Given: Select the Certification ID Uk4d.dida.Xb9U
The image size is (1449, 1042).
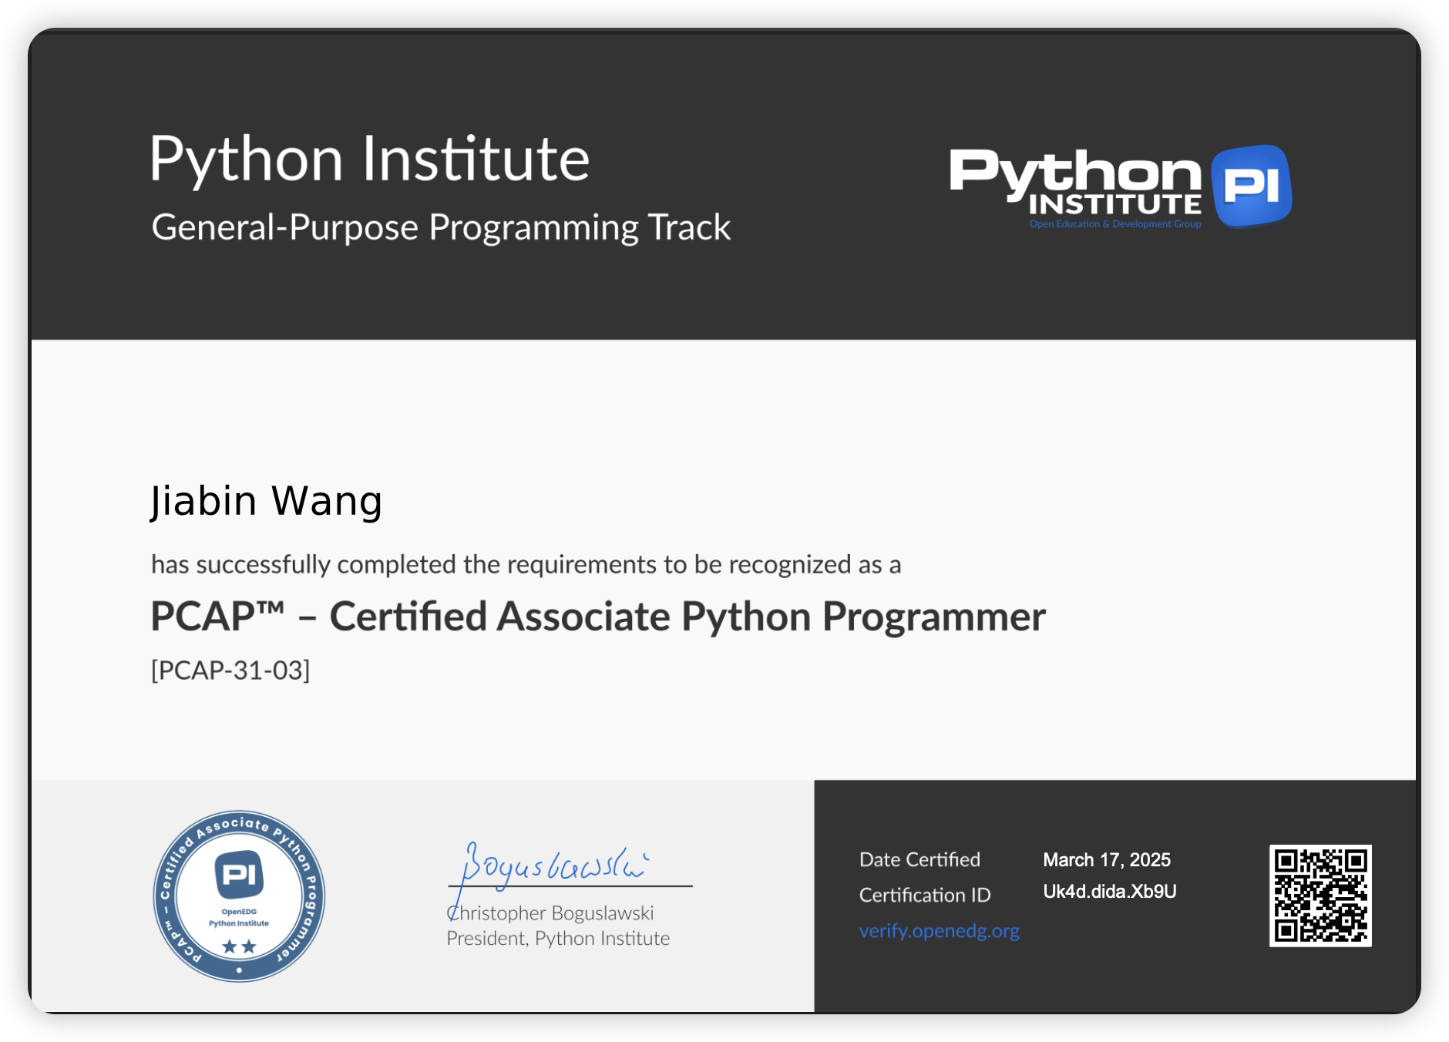Looking at the screenshot, I should (x=1109, y=892).
